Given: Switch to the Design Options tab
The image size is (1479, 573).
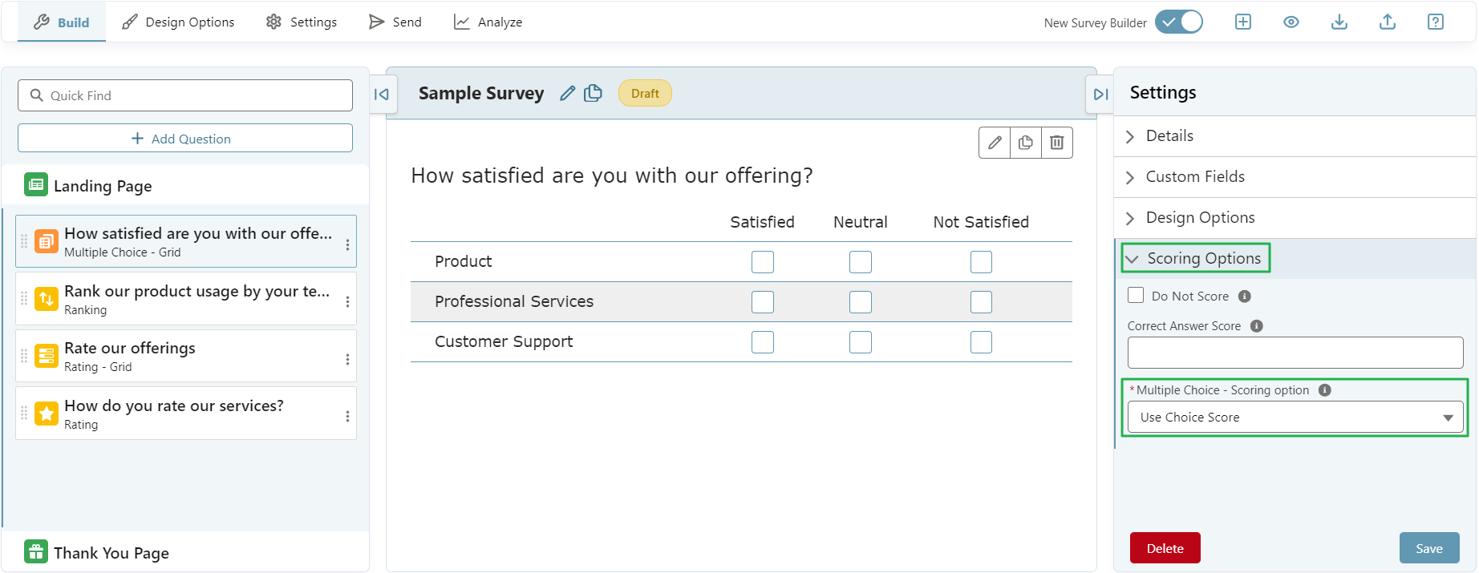Looking at the screenshot, I should pos(178,22).
